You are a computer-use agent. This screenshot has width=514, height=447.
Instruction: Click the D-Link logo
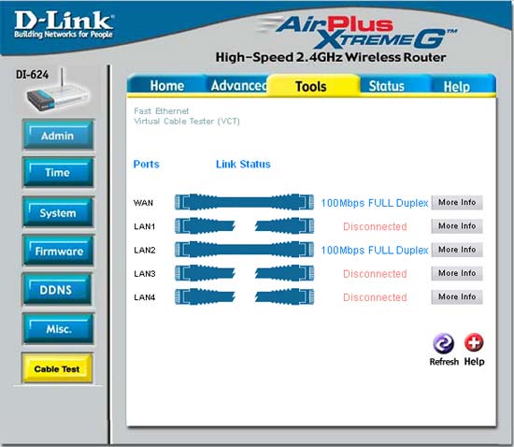coord(64,24)
